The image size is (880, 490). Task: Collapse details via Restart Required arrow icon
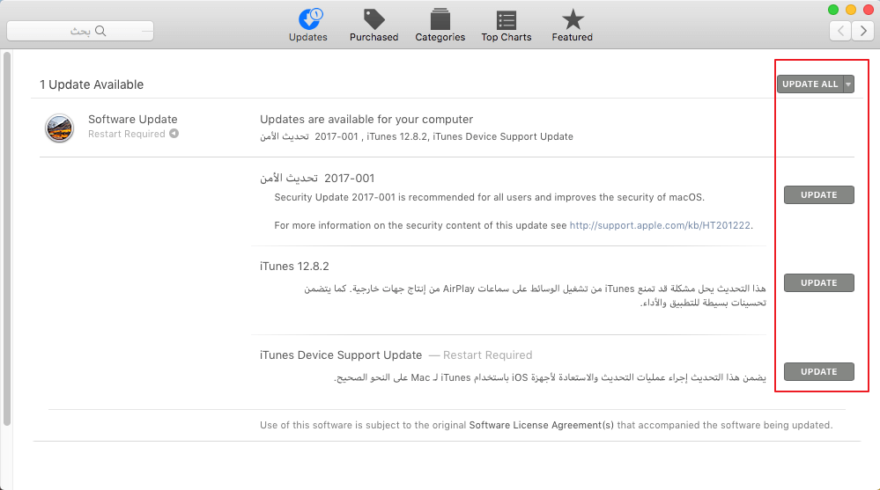174,134
